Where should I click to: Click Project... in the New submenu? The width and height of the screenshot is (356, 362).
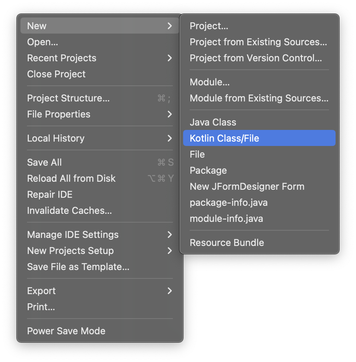pyautogui.click(x=209, y=26)
